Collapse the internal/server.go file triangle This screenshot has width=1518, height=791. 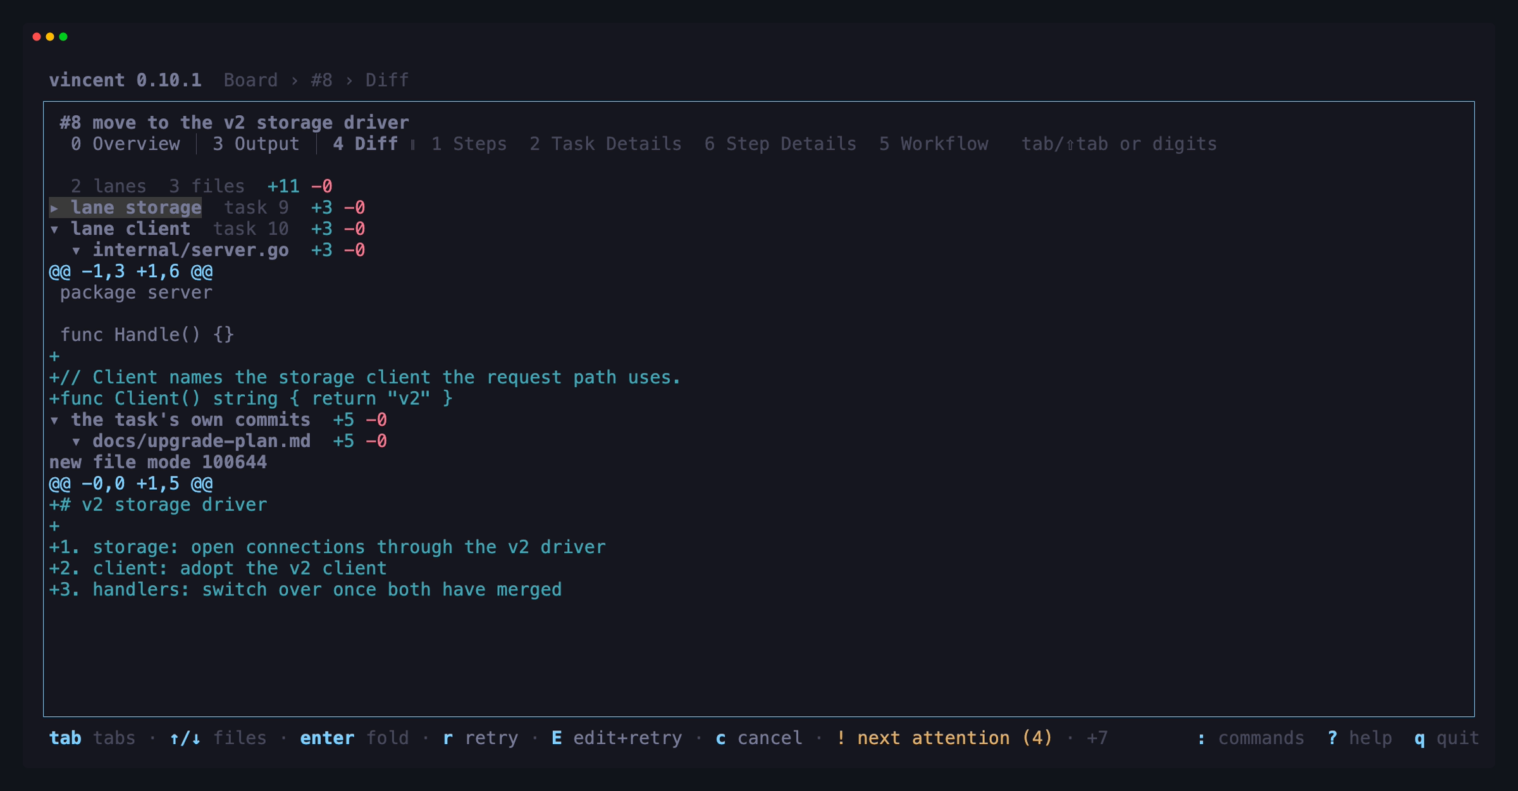click(x=76, y=251)
